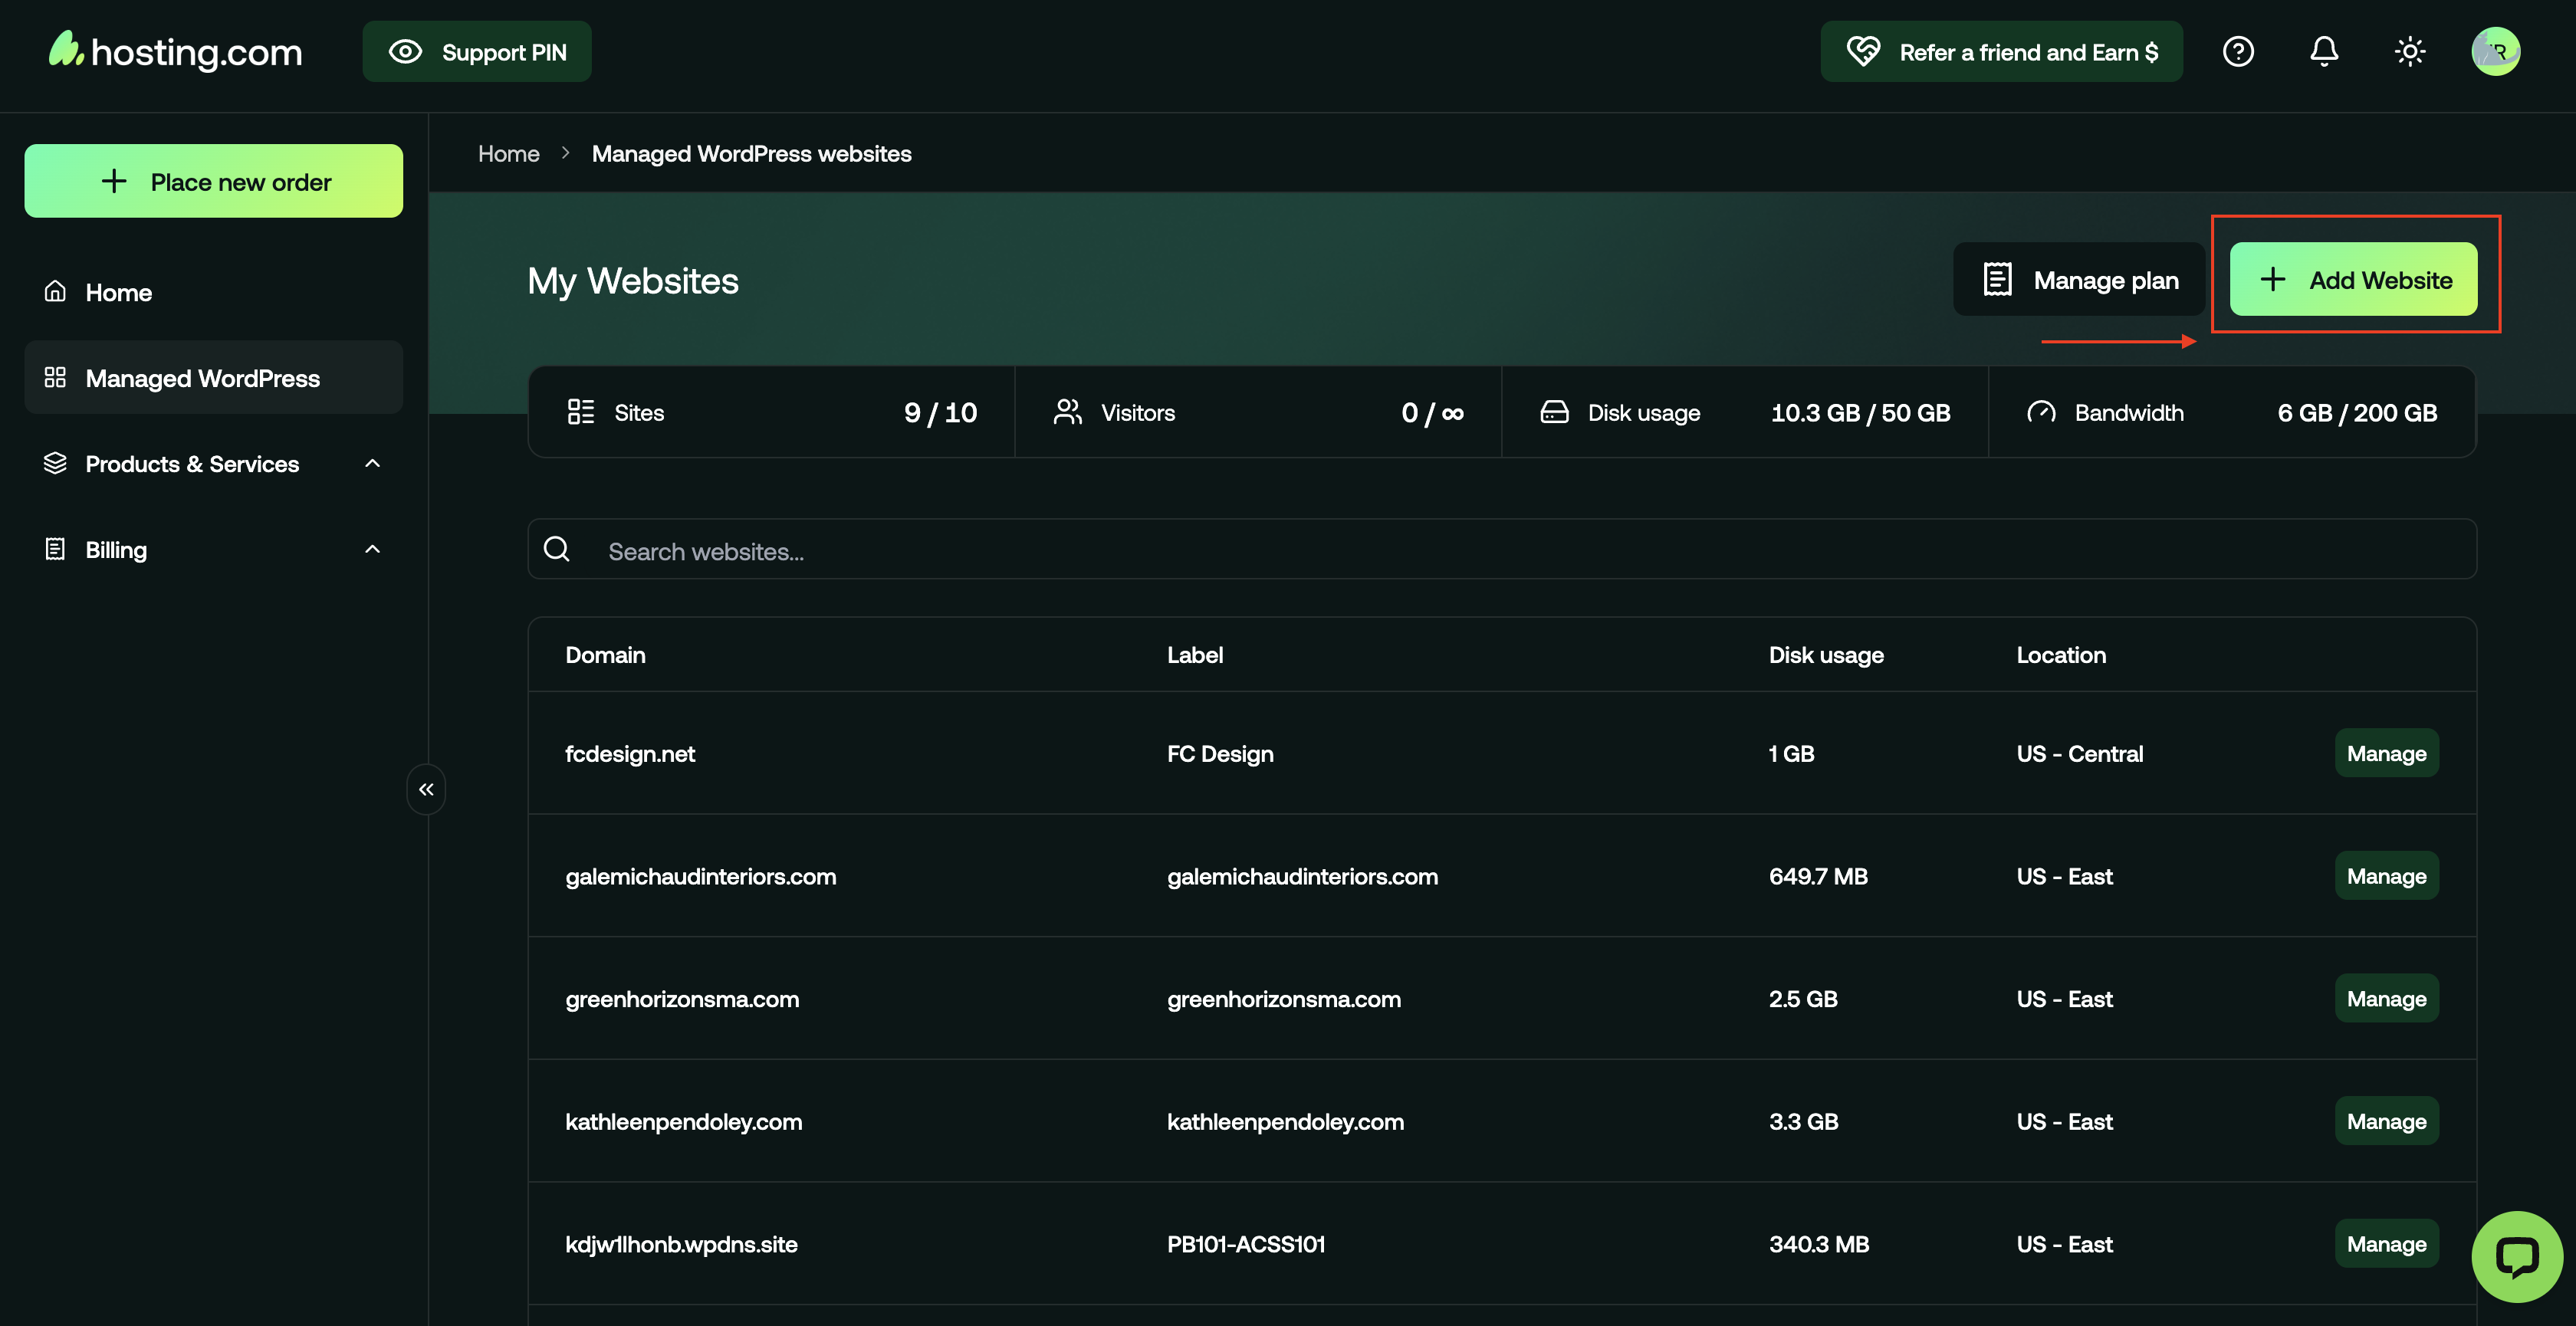Click the search magnifier icon
The height and width of the screenshot is (1326, 2576).
pyautogui.click(x=557, y=549)
